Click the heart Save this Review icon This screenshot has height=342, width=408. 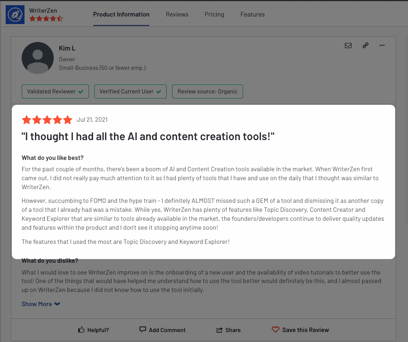275,330
